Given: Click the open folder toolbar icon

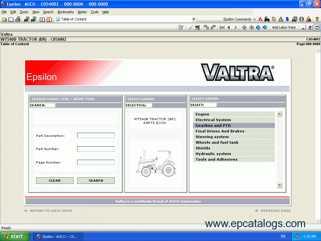Looking at the screenshot, I should point(4,19).
